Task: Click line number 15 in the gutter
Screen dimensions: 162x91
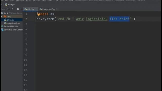Action: pos(25,85)
